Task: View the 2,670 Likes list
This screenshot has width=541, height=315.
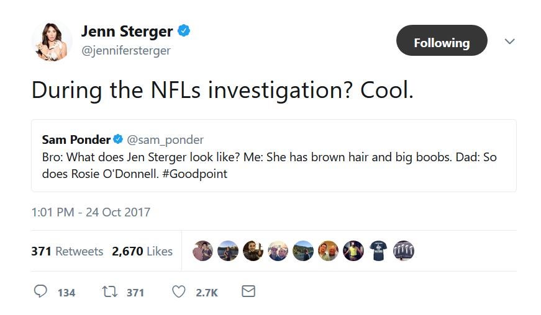Action: (x=142, y=251)
